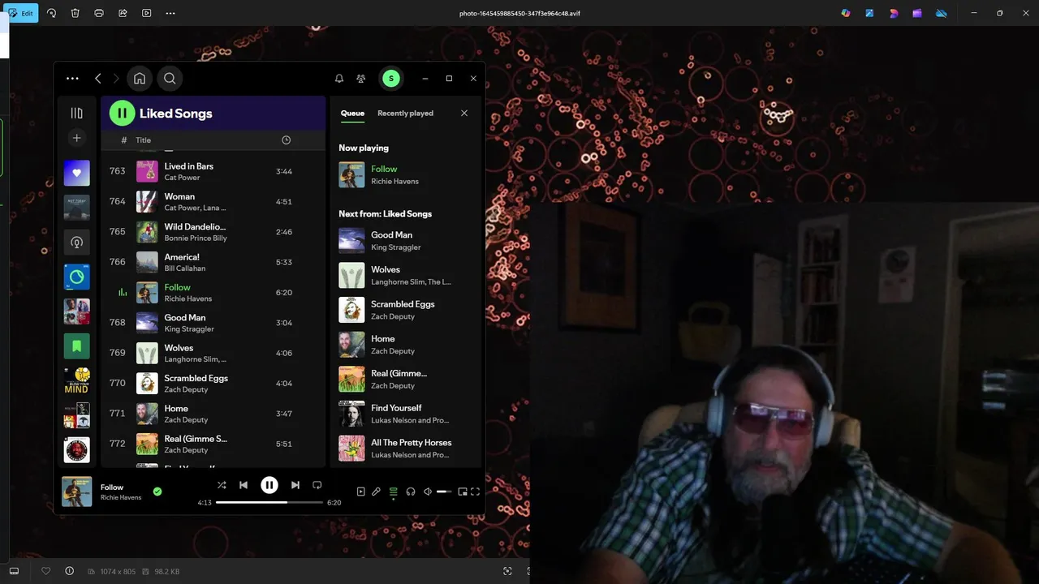Image resolution: width=1039 pixels, height=584 pixels.
Task: Show lyrics with microphone icon
Action: [x=377, y=492]
